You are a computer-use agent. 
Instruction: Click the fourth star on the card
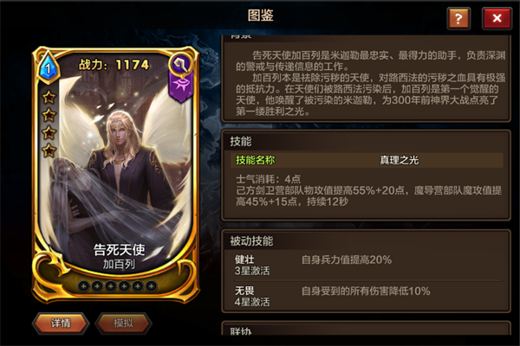pyautogui.click(x=49, y=151)
